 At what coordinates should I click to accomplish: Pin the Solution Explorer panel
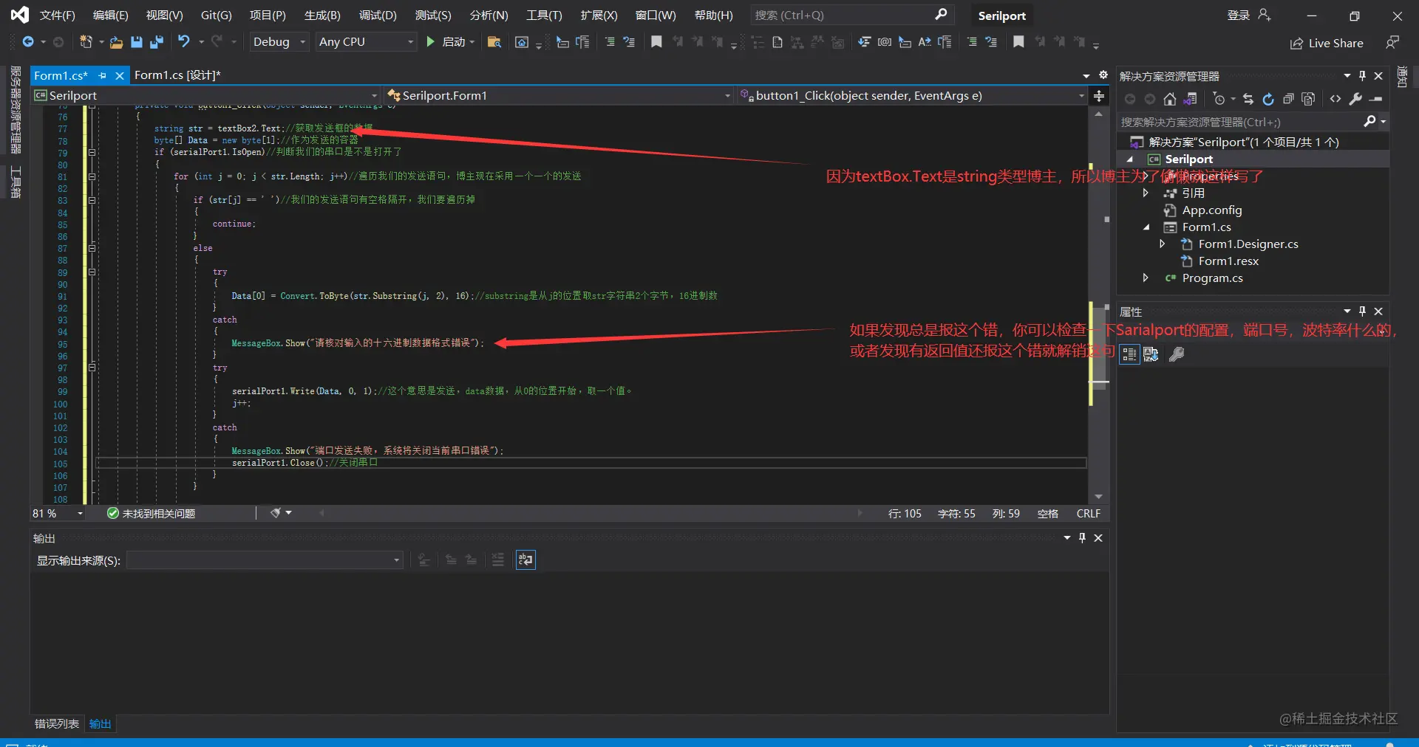[1362, 76]
